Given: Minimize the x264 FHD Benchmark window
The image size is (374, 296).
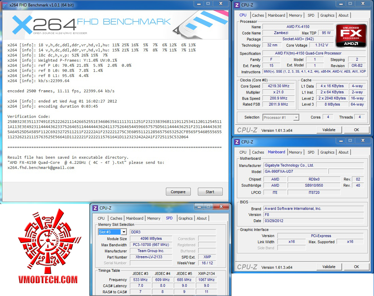Looking at the screenshot, I should [x=199, y=4].
